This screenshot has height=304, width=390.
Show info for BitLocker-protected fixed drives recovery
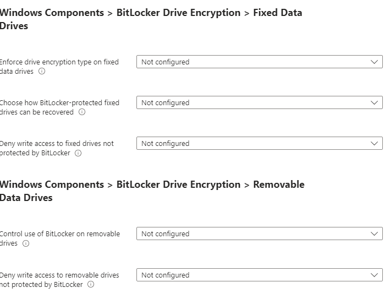pos(82,112)
